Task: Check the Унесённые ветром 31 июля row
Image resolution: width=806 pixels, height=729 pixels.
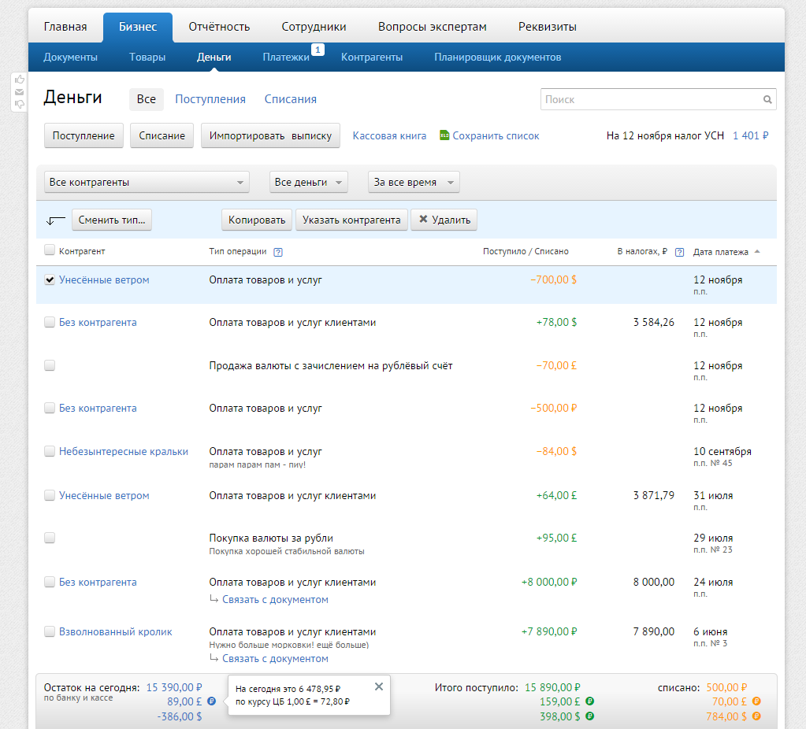Action: point(50,495)
